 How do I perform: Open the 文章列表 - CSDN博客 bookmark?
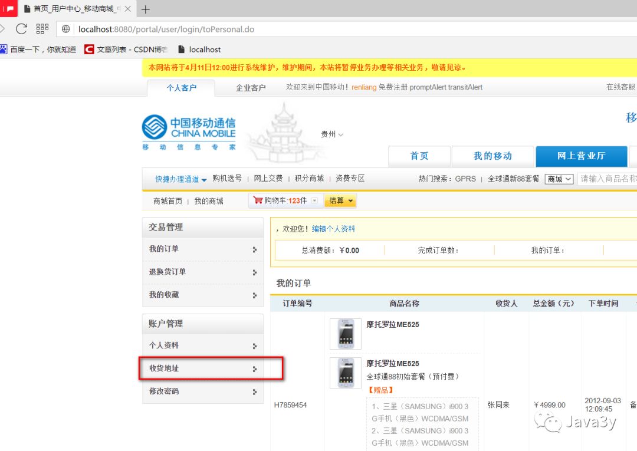(x=126, y=50)
